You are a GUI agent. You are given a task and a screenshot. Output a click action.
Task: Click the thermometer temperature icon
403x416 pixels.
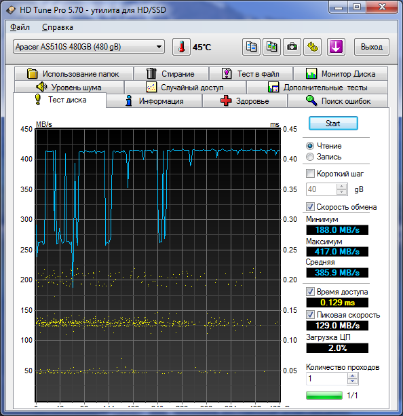(x=181, y=47)
